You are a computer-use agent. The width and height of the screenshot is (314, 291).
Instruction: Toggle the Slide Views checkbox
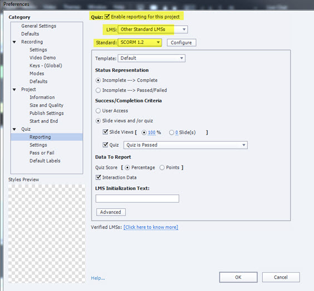tap(105, 132)
